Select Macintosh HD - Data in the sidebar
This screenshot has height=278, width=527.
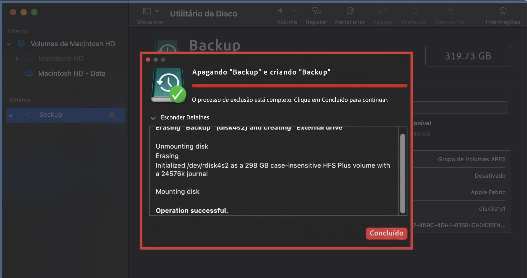(72, 73)
